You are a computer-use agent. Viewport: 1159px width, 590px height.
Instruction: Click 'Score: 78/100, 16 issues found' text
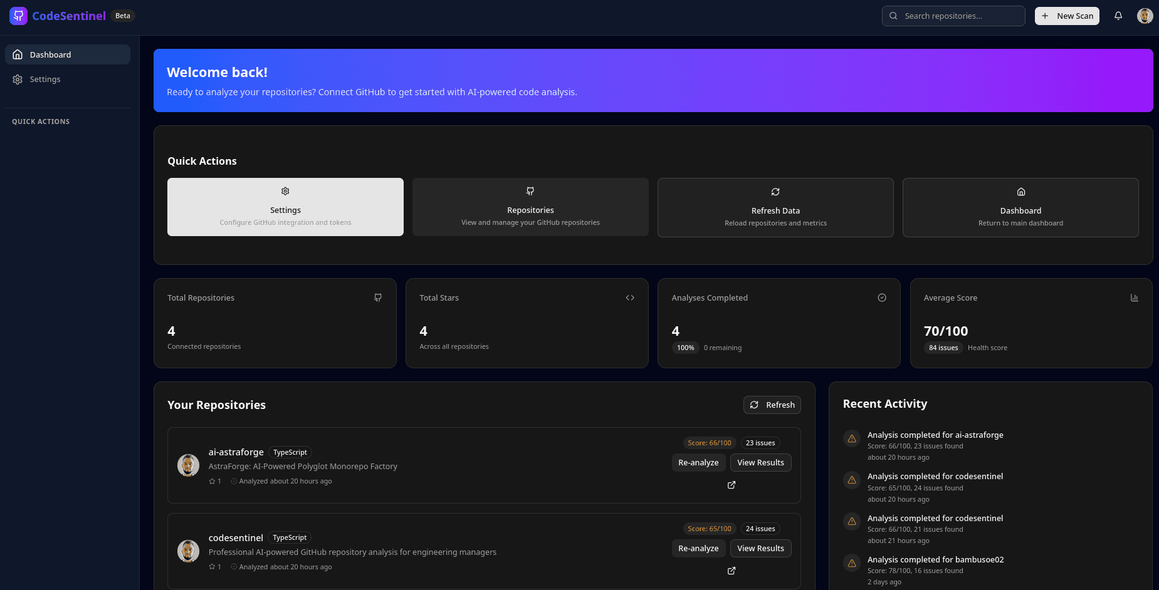click(x=915, y=571)
